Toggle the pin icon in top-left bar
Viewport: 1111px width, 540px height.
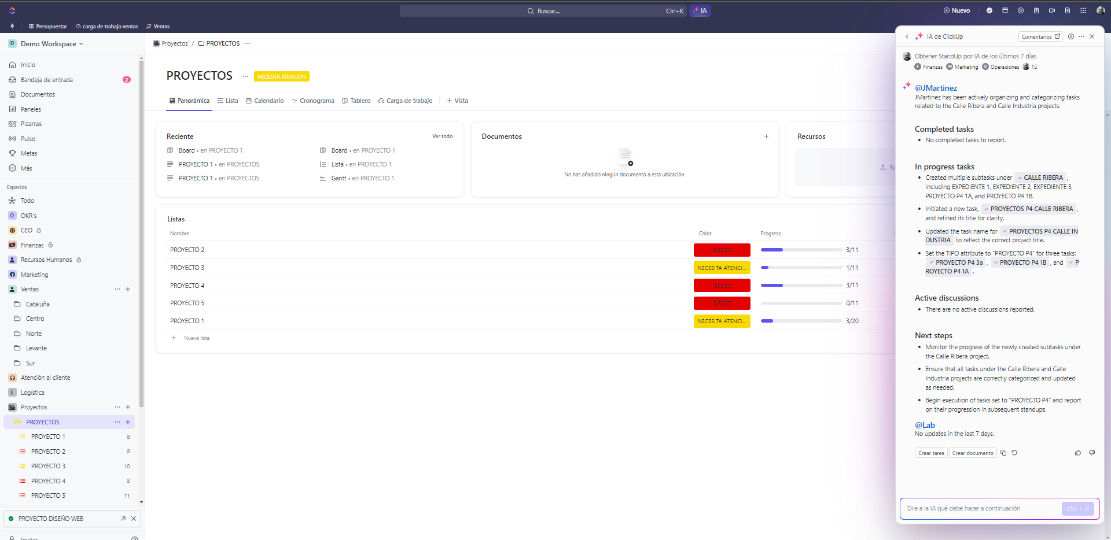pos(12,26)
